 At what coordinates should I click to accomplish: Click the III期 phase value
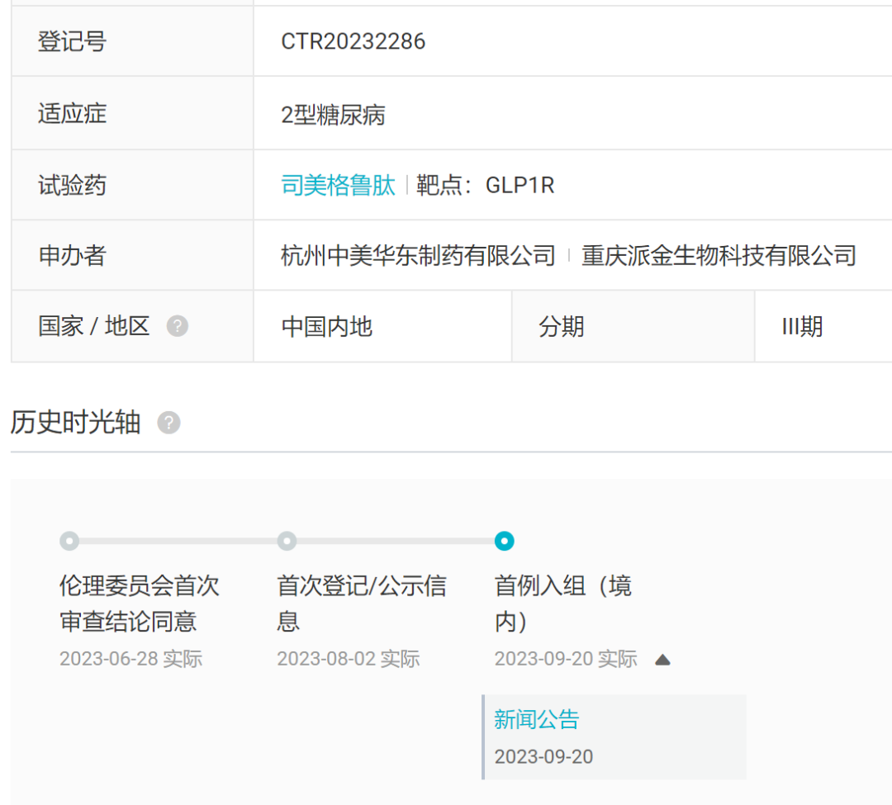pos(802,327)
